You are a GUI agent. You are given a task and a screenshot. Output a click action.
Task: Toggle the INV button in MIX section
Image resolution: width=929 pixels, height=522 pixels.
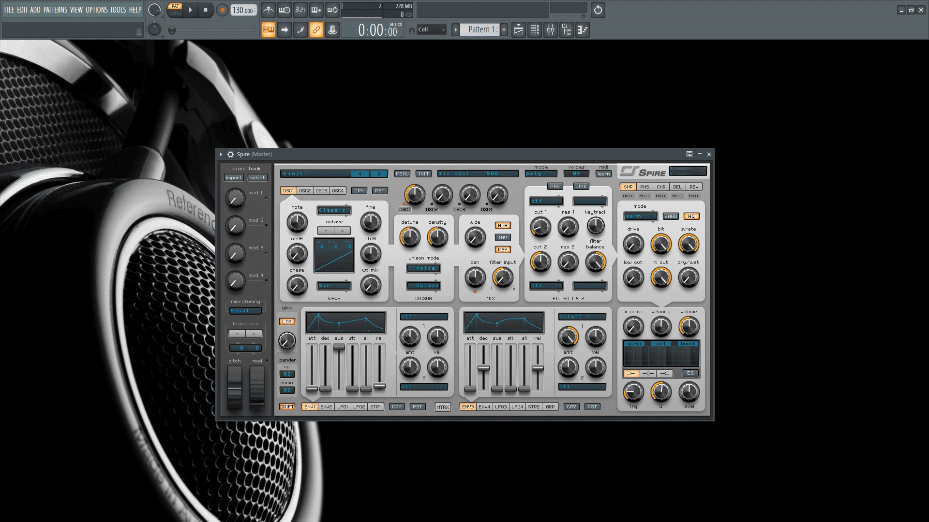(503, 238)
